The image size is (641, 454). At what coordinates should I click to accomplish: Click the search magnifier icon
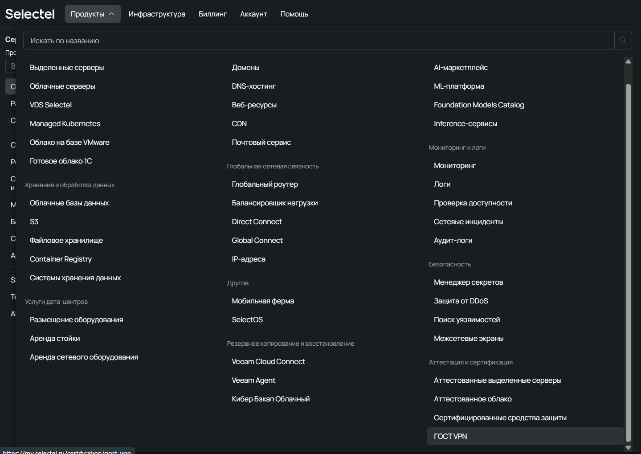pyautogui.click(x=623, y=41)
